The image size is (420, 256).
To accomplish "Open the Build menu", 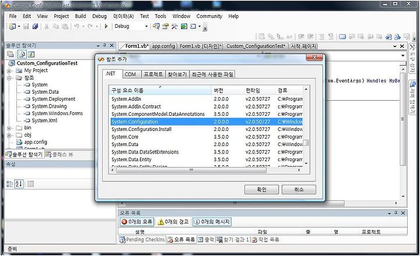I will [x=80, y=16].
